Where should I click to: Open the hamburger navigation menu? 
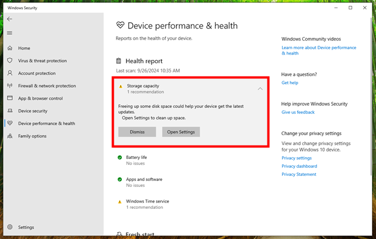(x=10, y=33)
